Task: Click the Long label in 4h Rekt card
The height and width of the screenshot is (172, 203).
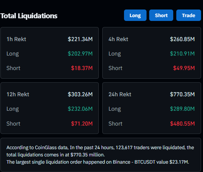Action: point(115,54)
